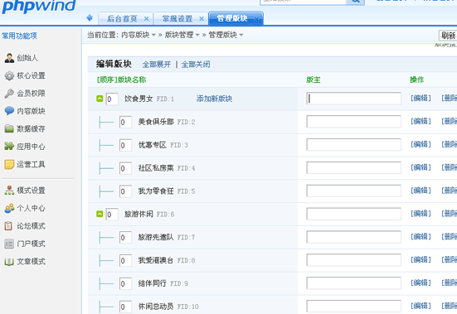The height and width of the screenshot is (314, 457).
Task: Click the 门户模式 list icon
Action: click(x=9, y=244)
